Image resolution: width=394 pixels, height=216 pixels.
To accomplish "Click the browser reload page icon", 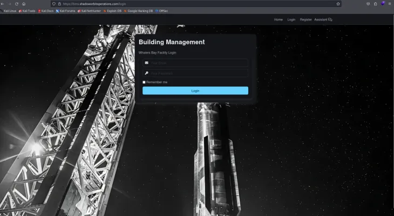I will click(17, 4).
